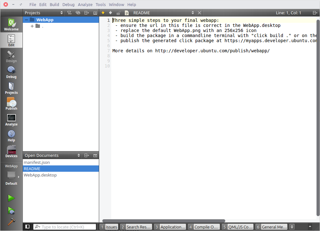Image resolution: width=320 pixels, height=231 pixels.
Task: Show the General Messages pane
Action: coord(272,227)
